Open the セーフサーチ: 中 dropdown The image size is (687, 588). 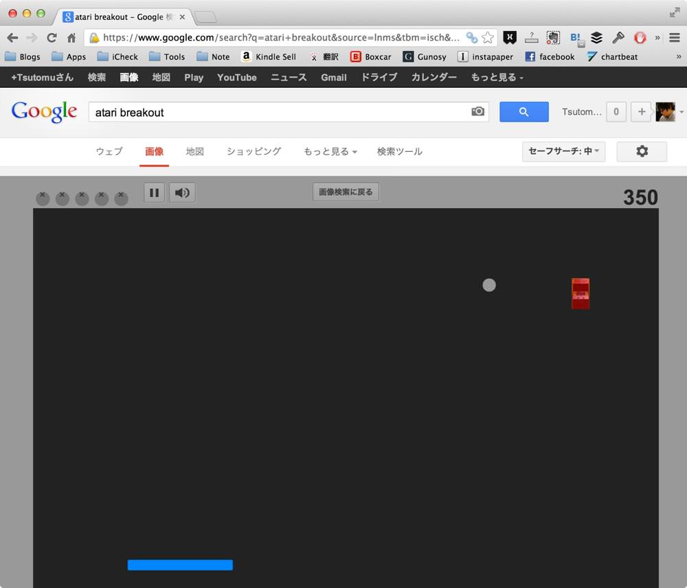click(x=563, y=151)
